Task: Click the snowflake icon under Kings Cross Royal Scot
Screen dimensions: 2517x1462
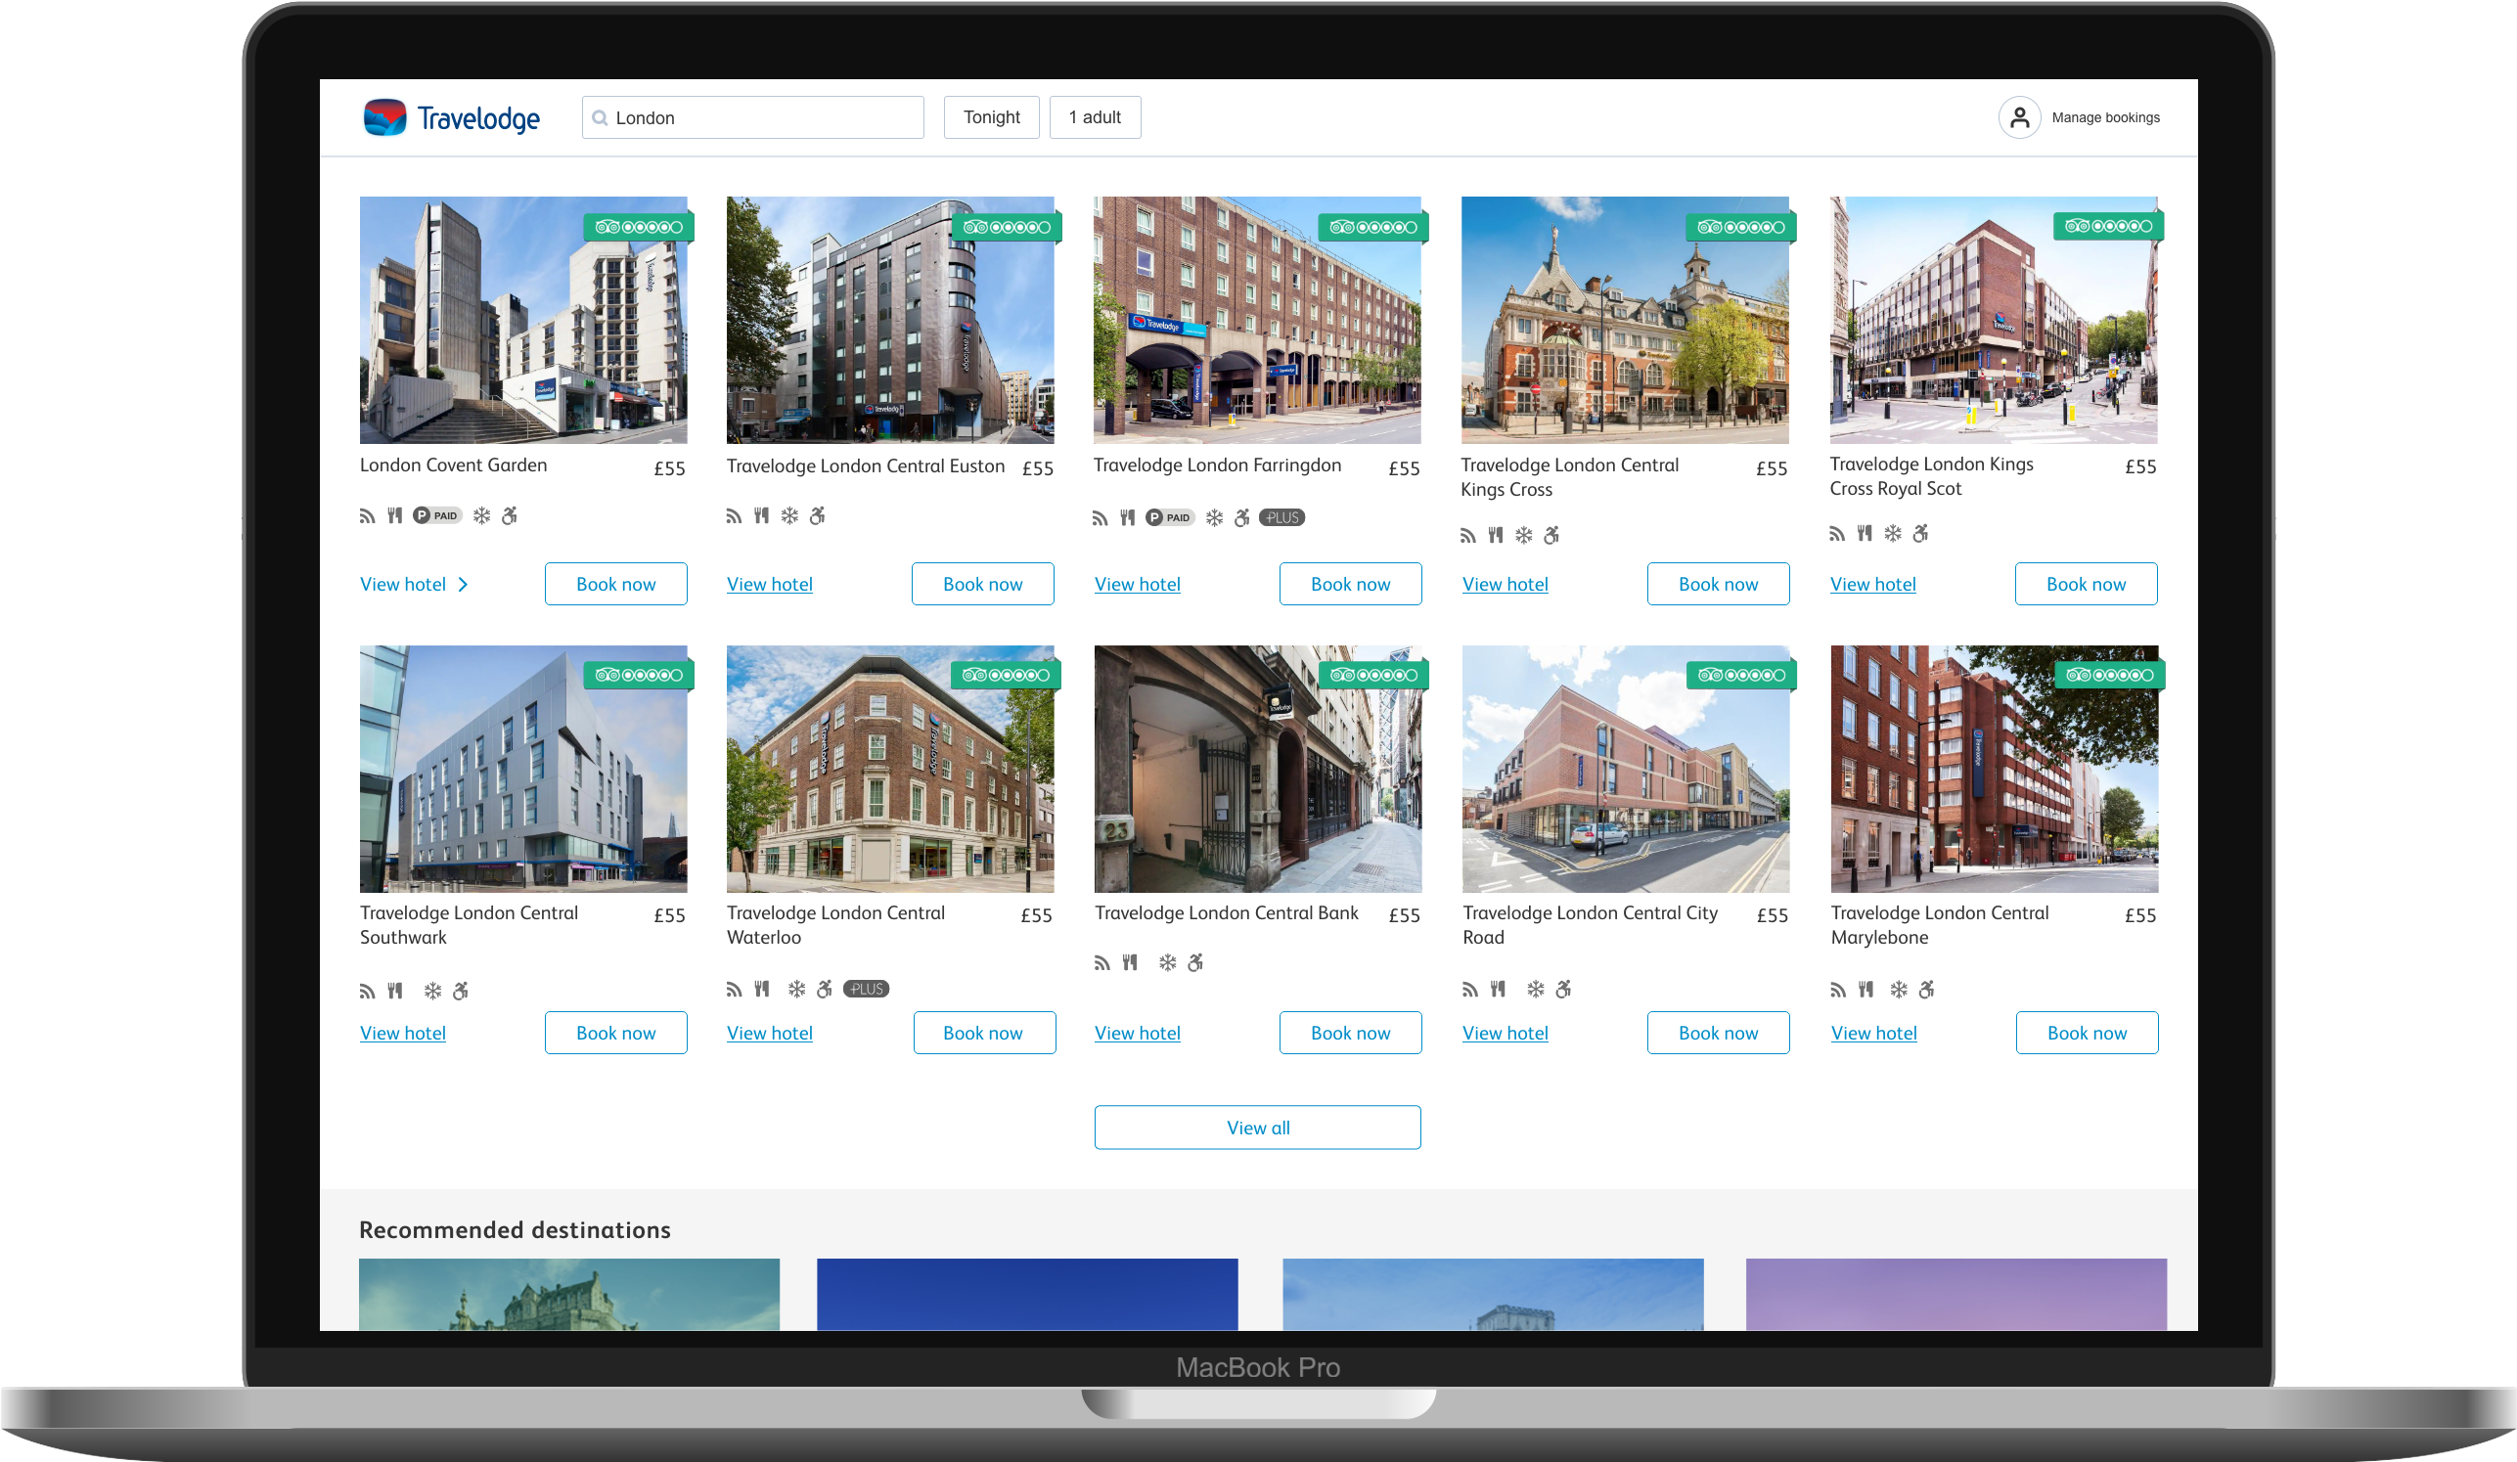Action: point(1893,534)
